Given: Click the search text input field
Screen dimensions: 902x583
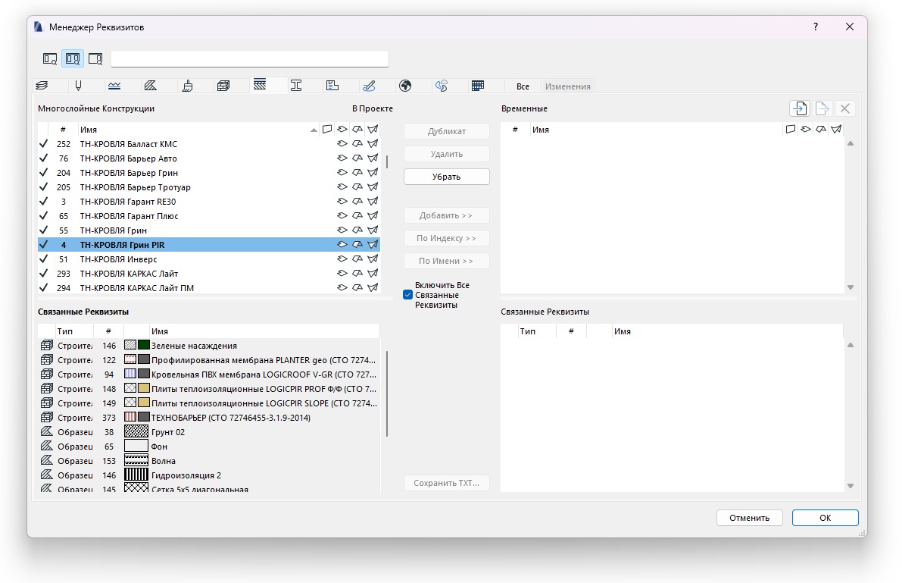Looking at the screenshot, I should (249, 58).
